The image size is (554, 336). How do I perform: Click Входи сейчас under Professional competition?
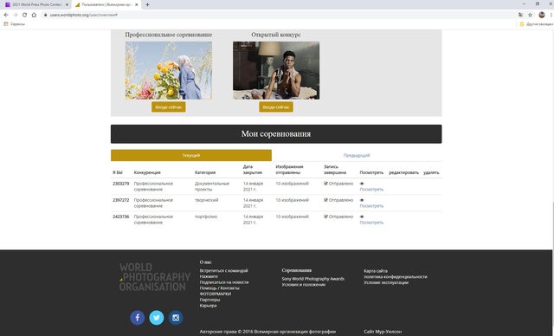[x=169, y=107]
